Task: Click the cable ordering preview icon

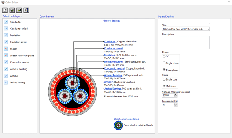Action: 118,126
